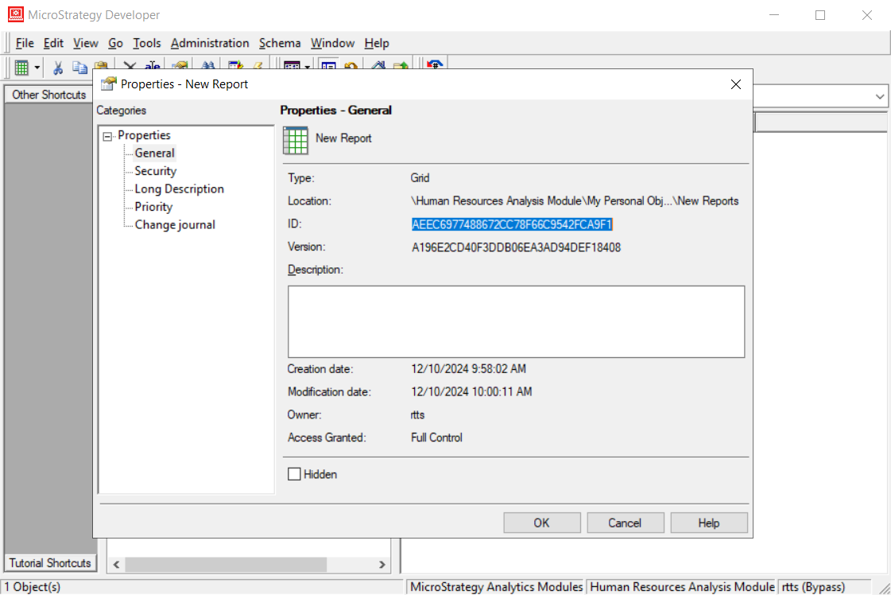Click the Full Control access text
The image size is (891, 595).
click(x=436, y=437)
